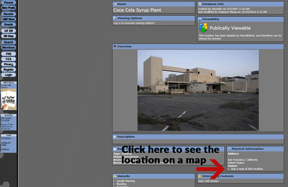This screenshot has height=187, width=288.
Task: Click the Hazards panel header text
Action: [123, 176]
